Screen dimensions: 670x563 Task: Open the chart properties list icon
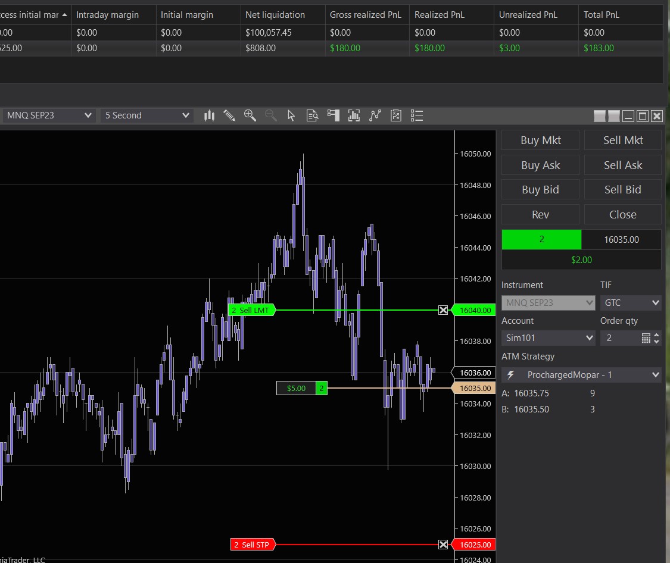(416, 115)
